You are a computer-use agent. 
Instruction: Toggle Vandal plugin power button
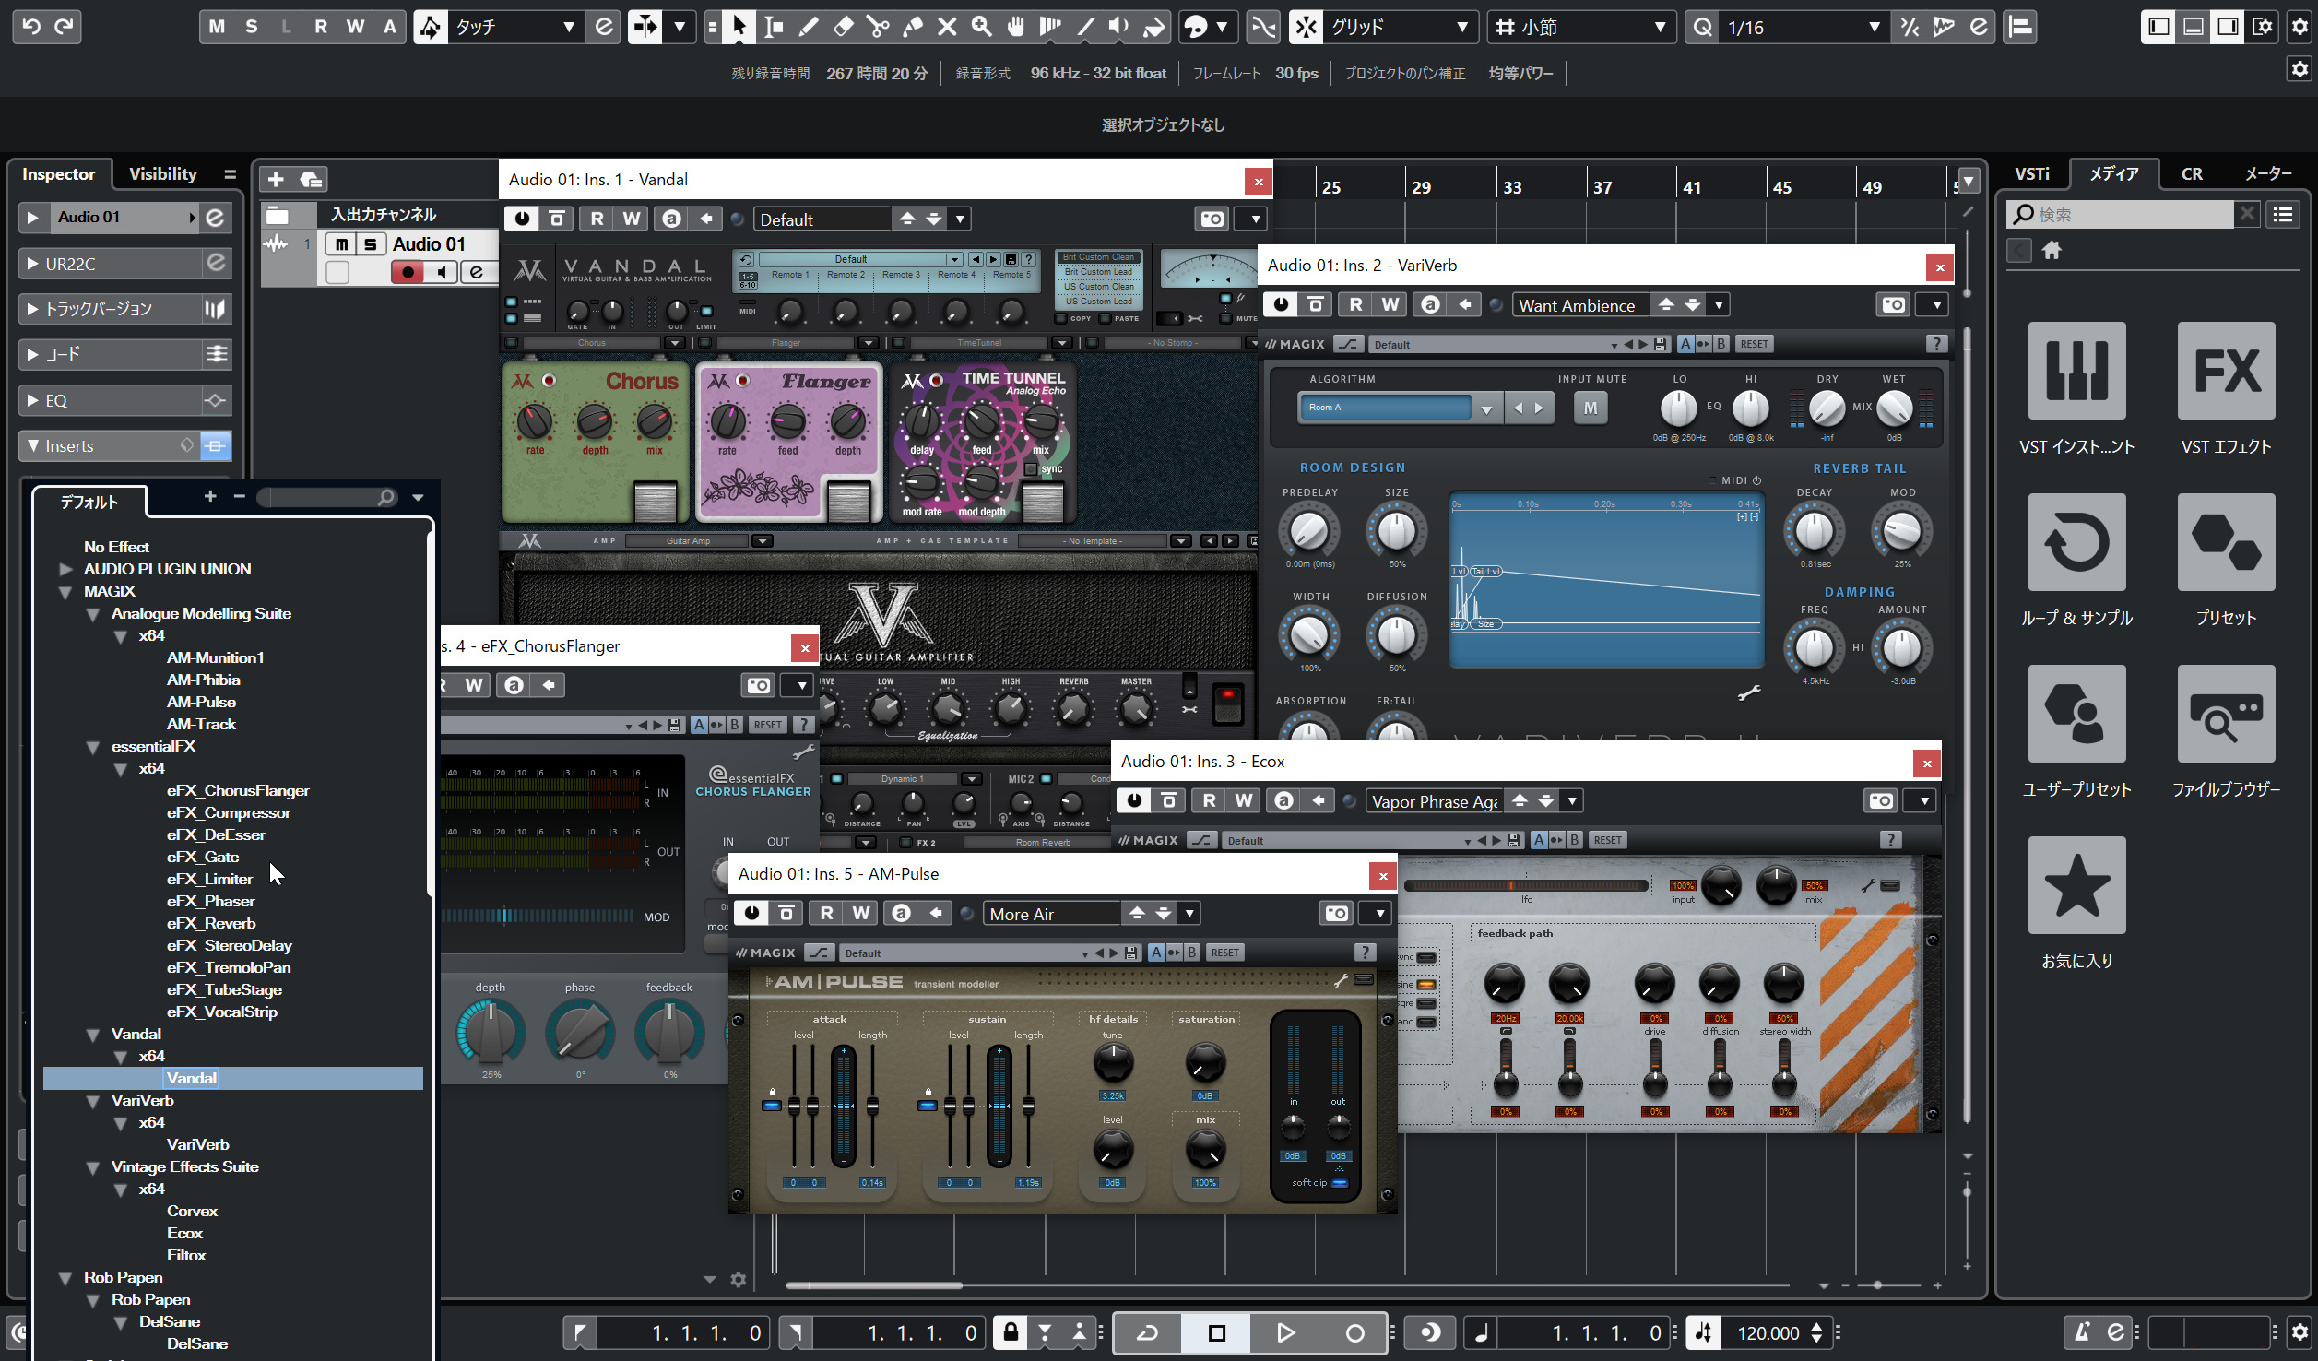[x=522, y=219]
